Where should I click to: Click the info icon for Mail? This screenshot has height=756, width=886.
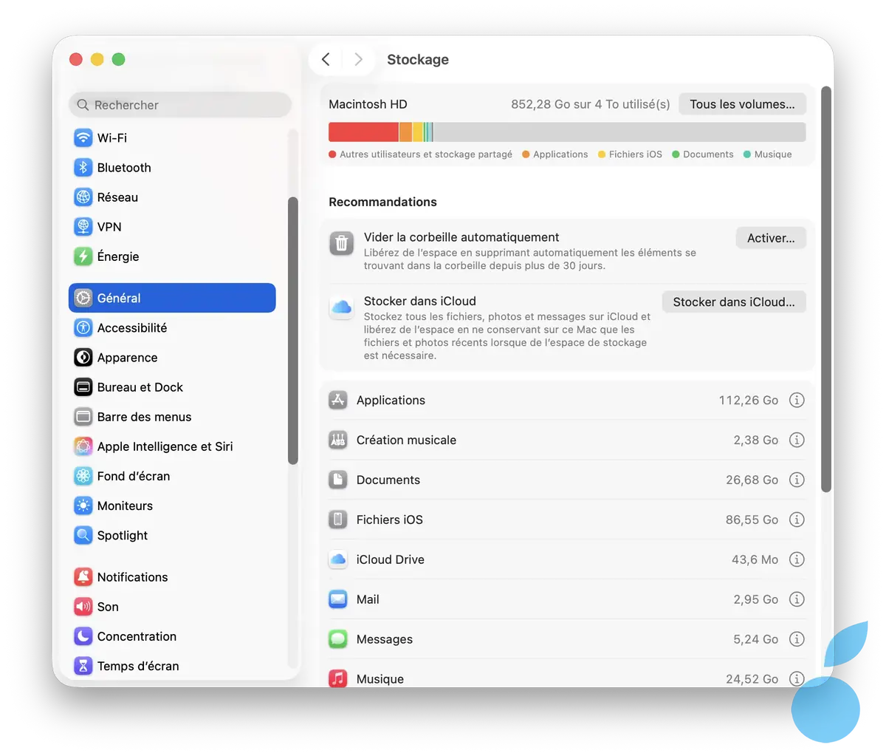coord(796,600)
